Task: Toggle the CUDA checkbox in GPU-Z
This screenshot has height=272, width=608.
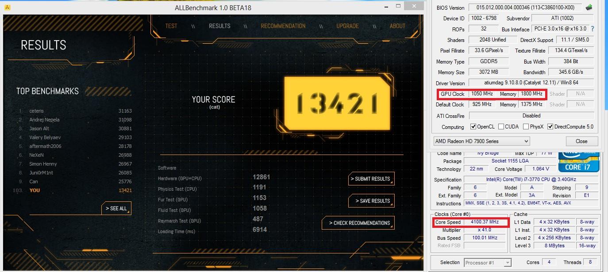Action: [x=501, y=127]
